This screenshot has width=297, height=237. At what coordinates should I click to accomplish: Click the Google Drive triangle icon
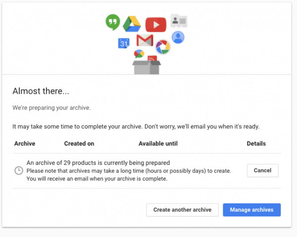tap(132, 24)
